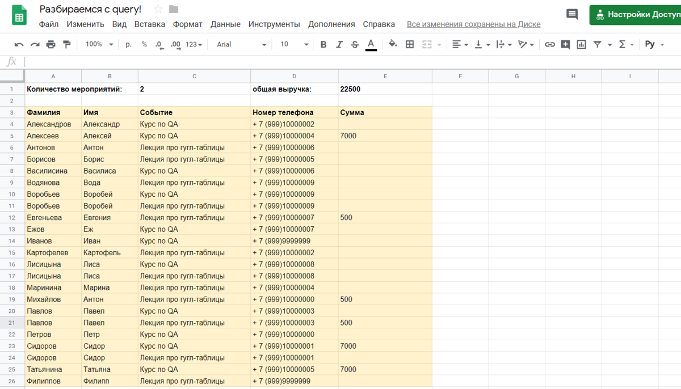
Task: Star the document
Action: click(158, 9)
